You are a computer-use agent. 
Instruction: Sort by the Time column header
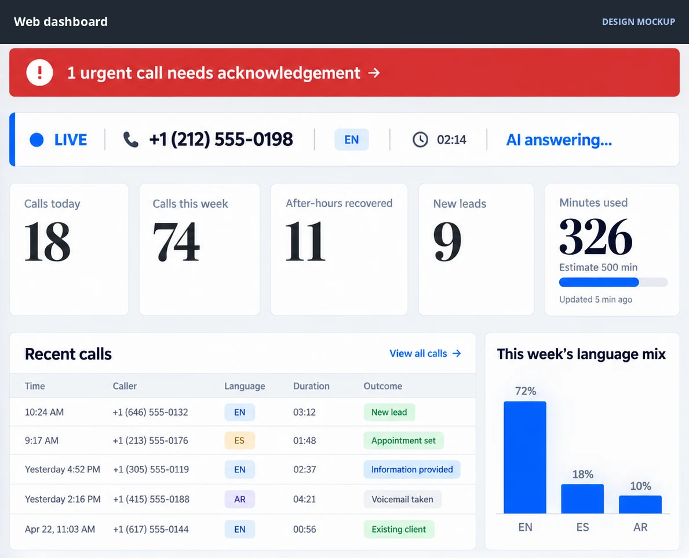coord(35,386)
